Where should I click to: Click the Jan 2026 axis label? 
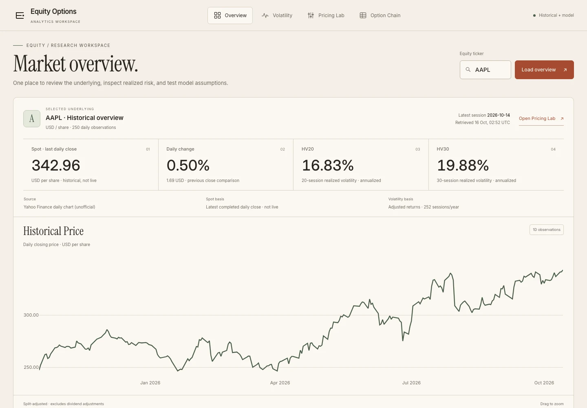coord(150,383)
